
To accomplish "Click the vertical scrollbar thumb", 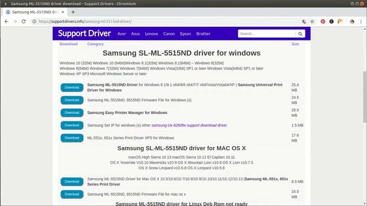I will tap(365, 97).
